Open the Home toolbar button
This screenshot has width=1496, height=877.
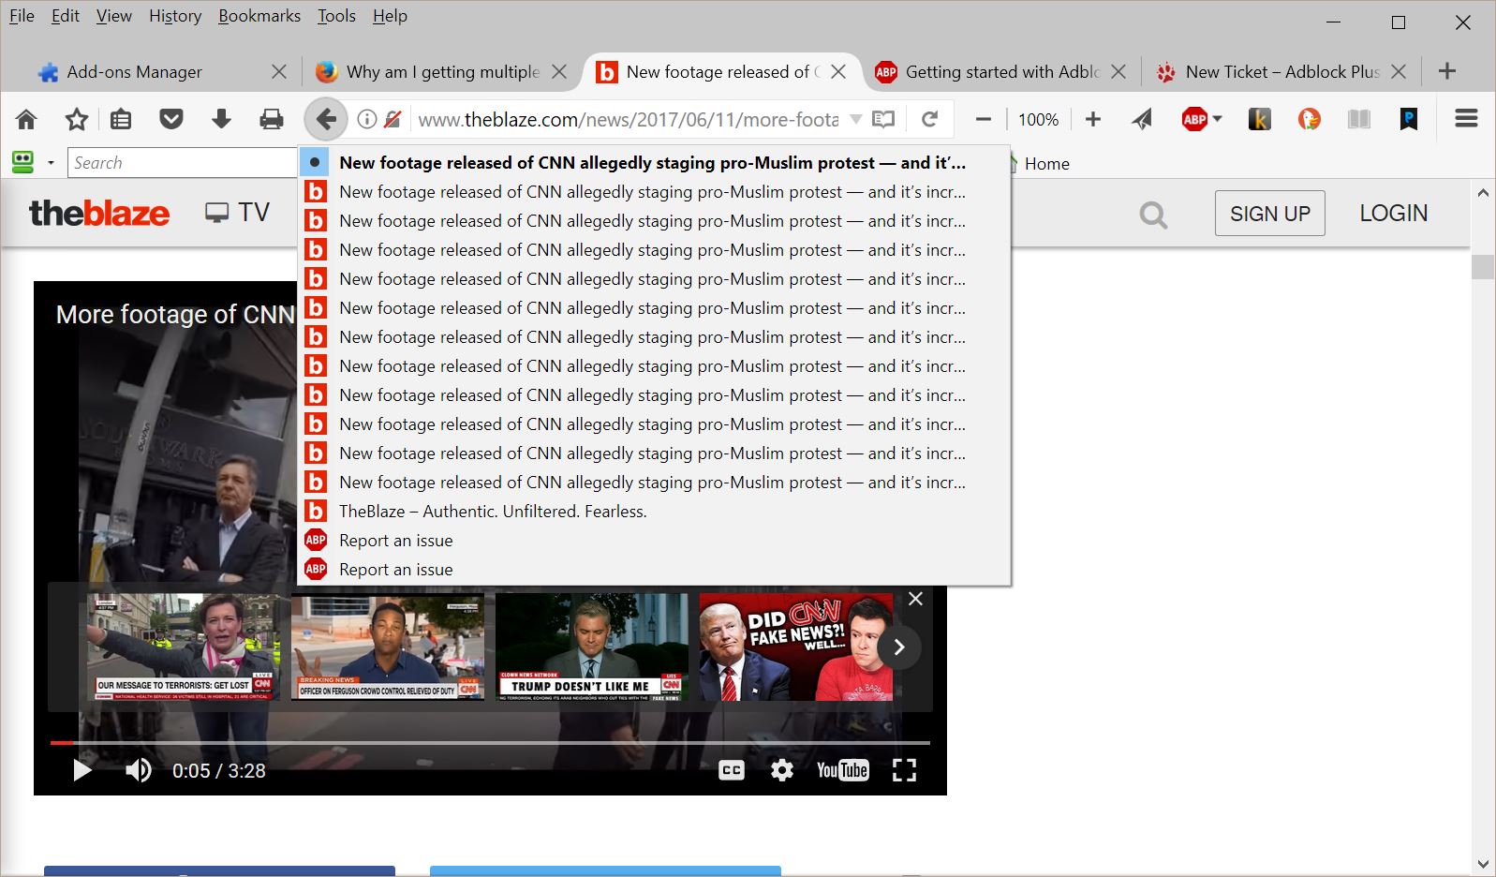[x=26, y=119]
